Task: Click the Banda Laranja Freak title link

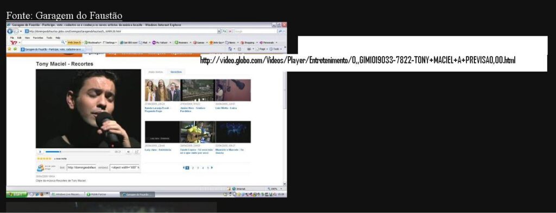Action: pos(158,109)
